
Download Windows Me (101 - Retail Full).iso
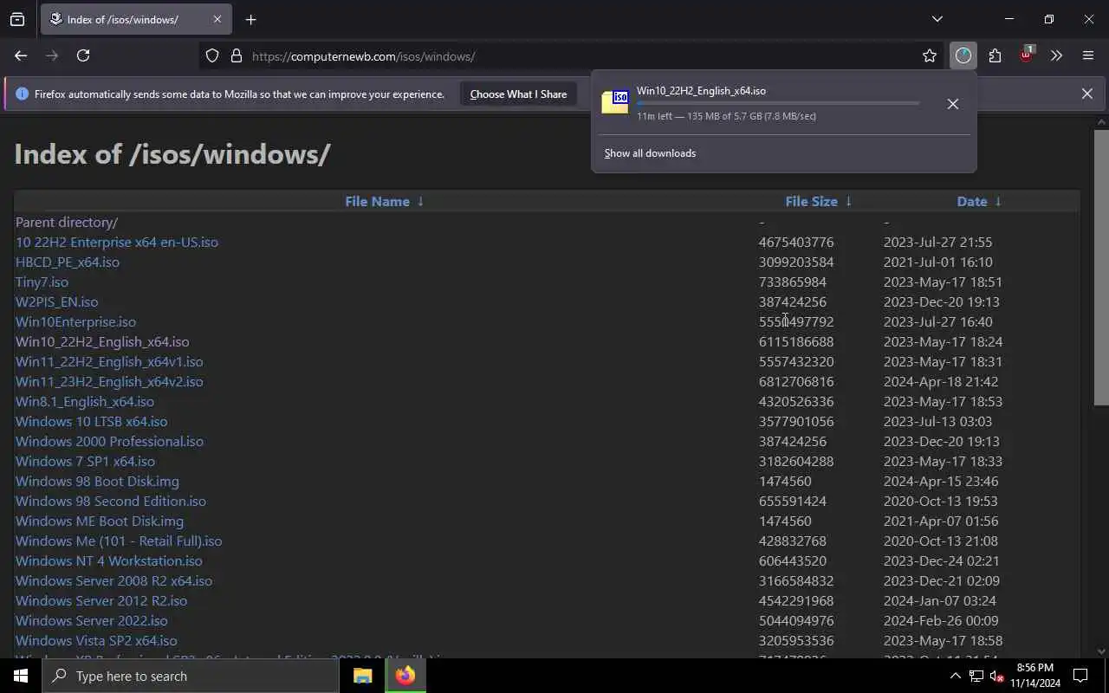[119, 541]
